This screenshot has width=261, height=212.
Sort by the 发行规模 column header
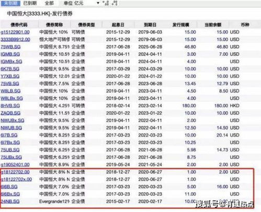[x=180, y=25]
